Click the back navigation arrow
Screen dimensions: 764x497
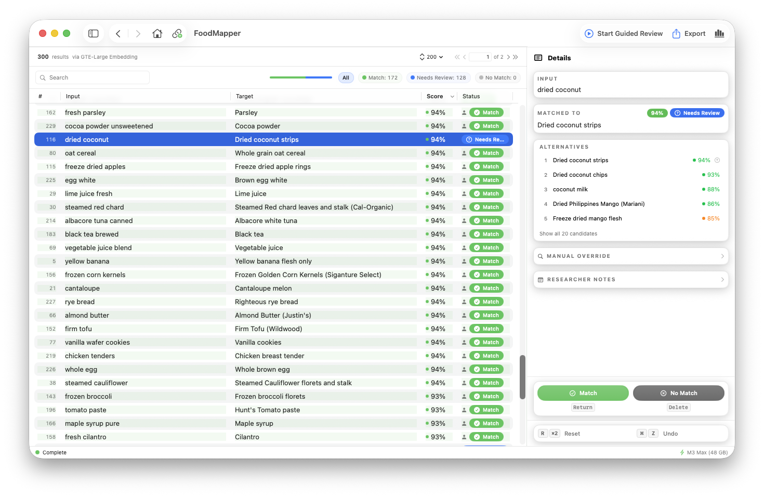[x=118, y=33]
